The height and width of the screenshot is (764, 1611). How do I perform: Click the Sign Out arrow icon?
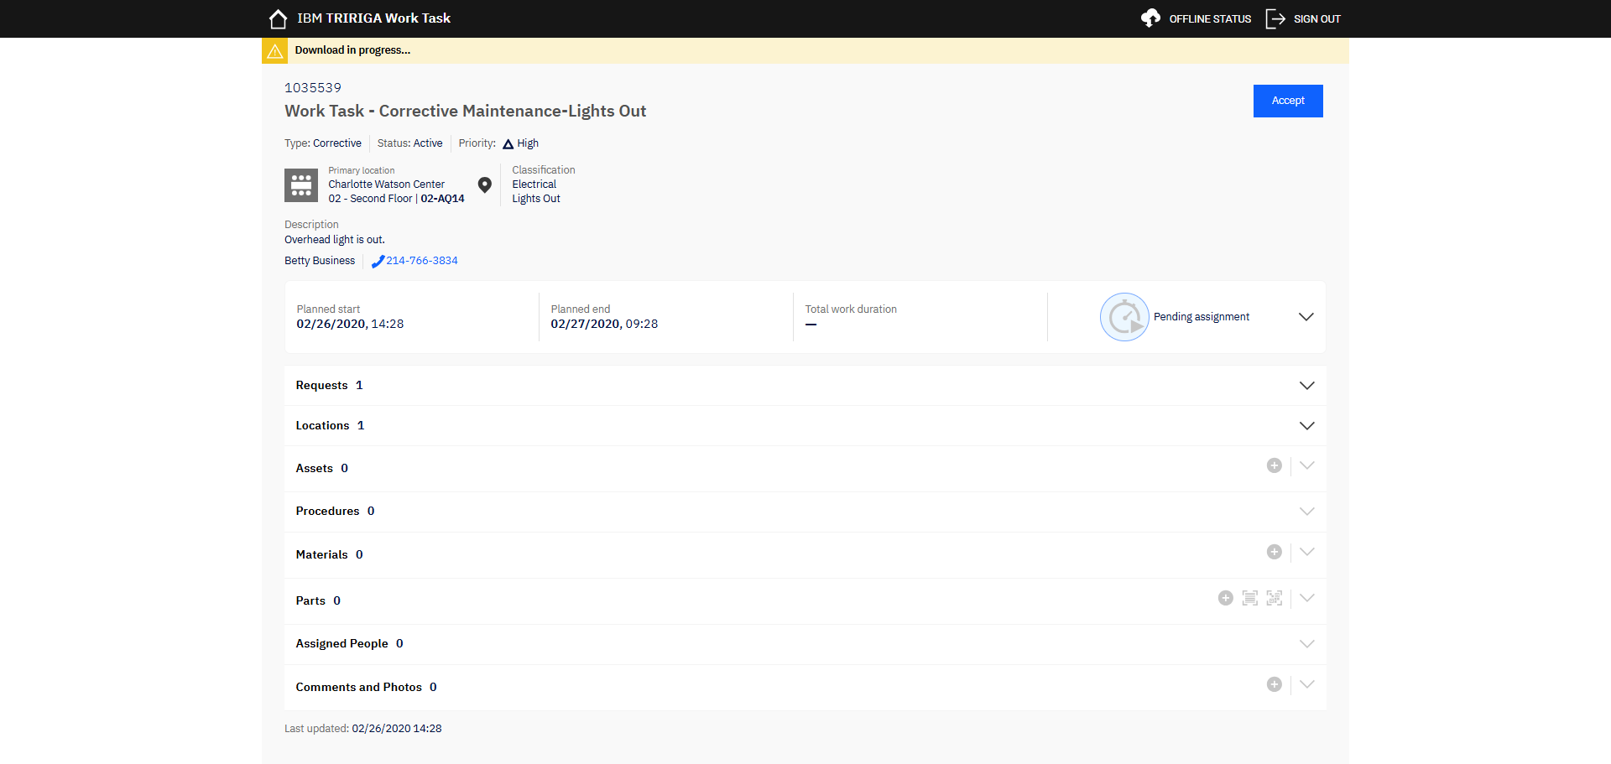coord(1275,18)
